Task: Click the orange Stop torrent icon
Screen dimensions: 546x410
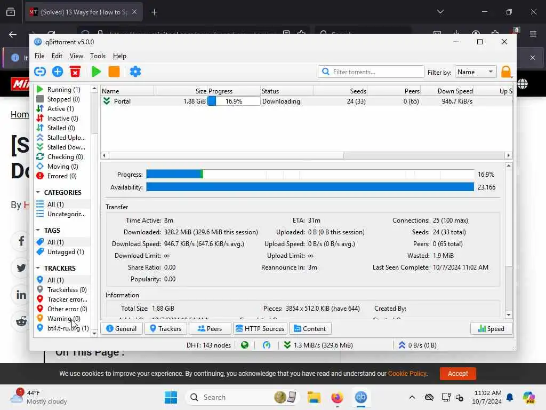Action: click(114, 72)
